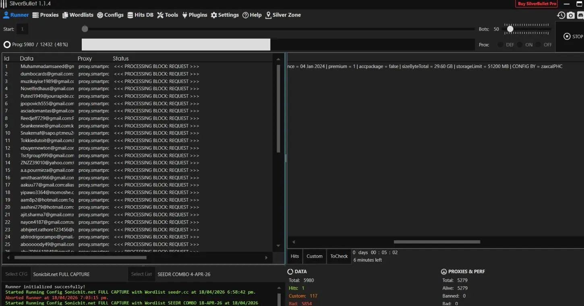Click the config name Sonicbit.net FULL CAPTURE
Viewport: 584px width, 306px height.
61,274
